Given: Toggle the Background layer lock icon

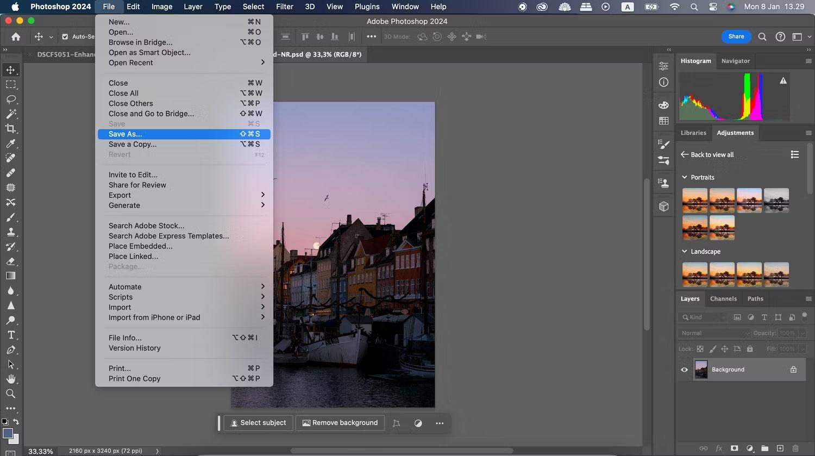Looking at the screenshot, I should (793, 370).
